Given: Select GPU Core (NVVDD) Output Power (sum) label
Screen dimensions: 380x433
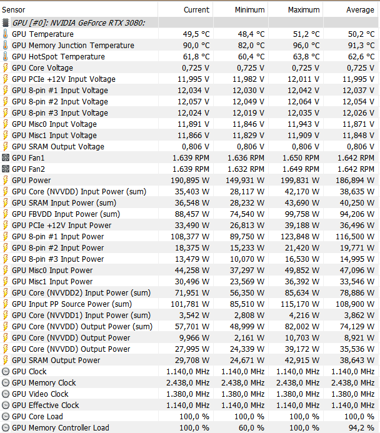Looking at the screenshot, I should 82,327.
